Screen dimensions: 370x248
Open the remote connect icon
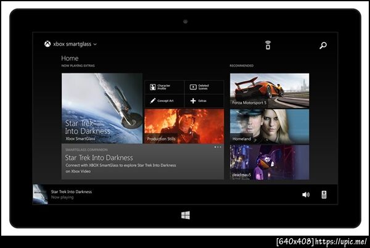pyautogui.click(x=268, y=45)
